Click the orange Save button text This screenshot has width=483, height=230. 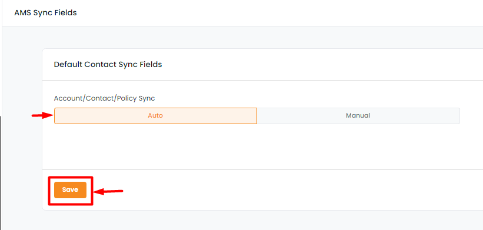[70, 189]
